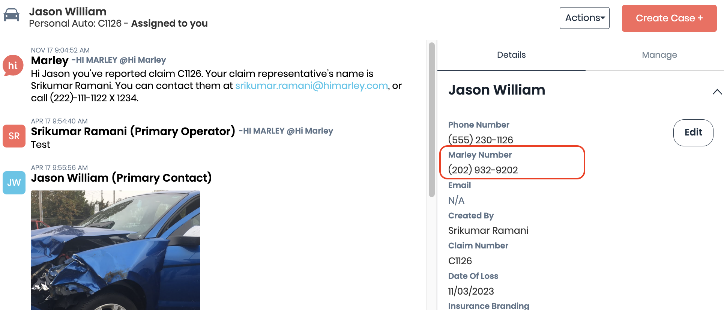
Task: Click the Srikumar Ramani (Primary Operator) sender name
Action: (133, 131)
